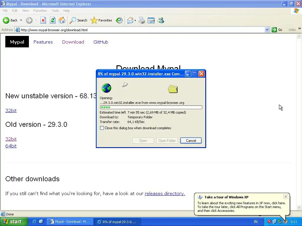Click the Mypal logo link
This screenshot has height=226, width=302.
[x=17, y=42]
